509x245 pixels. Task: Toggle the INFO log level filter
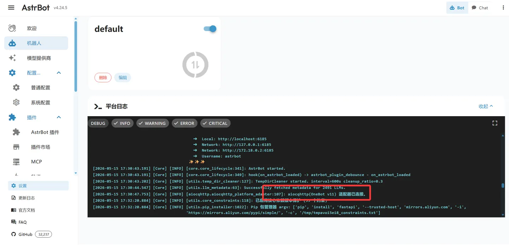(x=122, y=123)
